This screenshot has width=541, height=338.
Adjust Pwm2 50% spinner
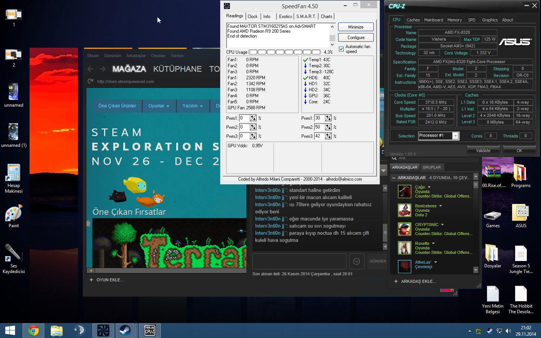click(328, 127)
